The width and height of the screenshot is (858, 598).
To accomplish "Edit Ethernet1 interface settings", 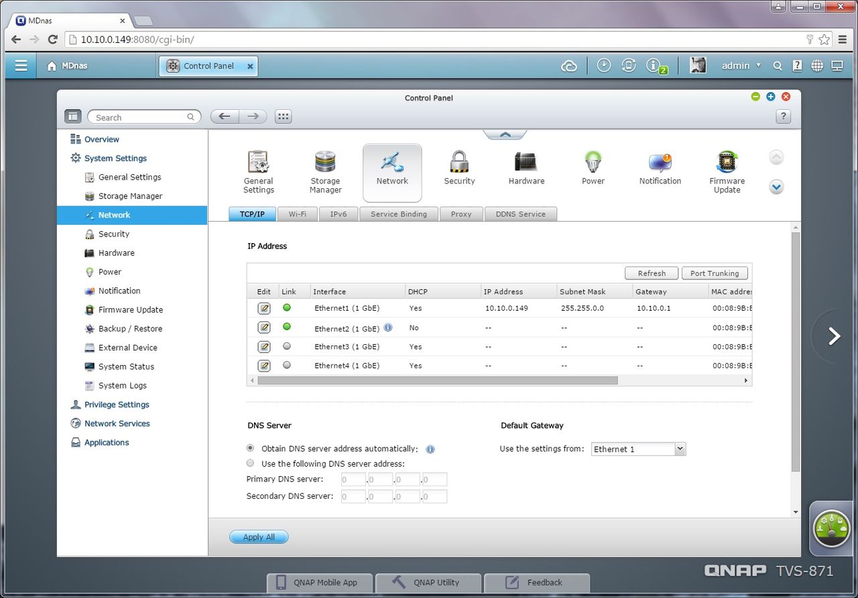I will [x=264, y=308].
